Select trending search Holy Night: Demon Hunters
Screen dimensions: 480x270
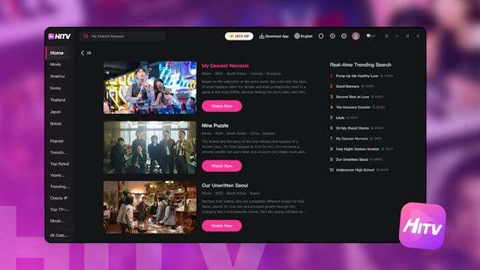point(358,149)
